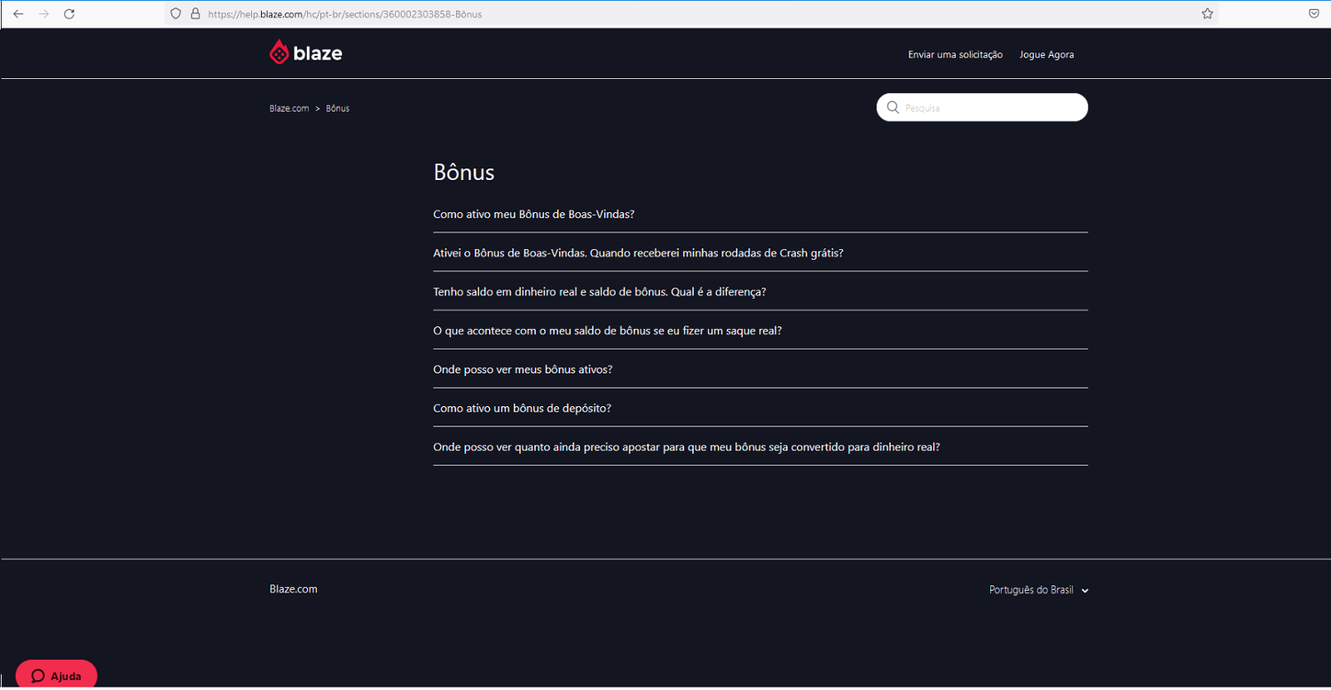Open article on saldo real versus bônus
Image resolution: width=1331 pixels, height=690 pixels.
pos(599,293)
